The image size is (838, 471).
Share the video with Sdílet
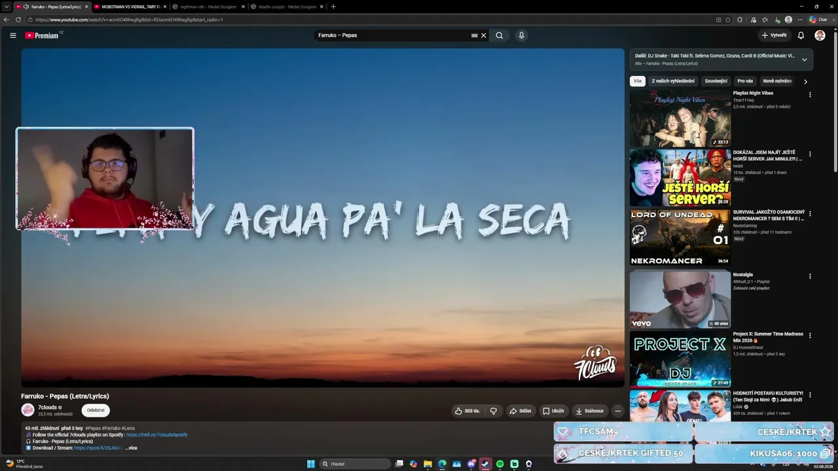coord(520,411)
